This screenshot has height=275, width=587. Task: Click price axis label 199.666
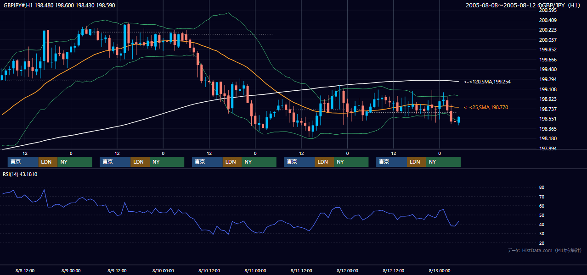pos(547,60)
